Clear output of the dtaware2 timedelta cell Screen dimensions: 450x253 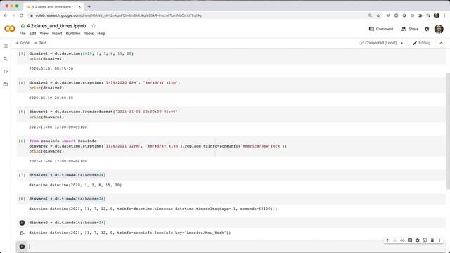(22, 233)
